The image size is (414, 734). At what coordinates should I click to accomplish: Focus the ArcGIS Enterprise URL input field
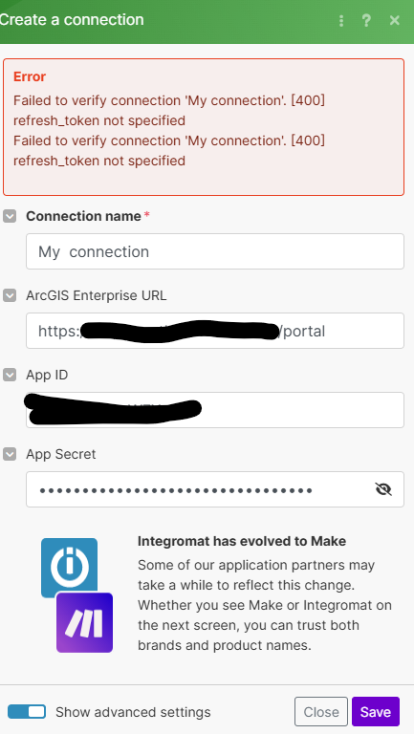coord(215,331)
